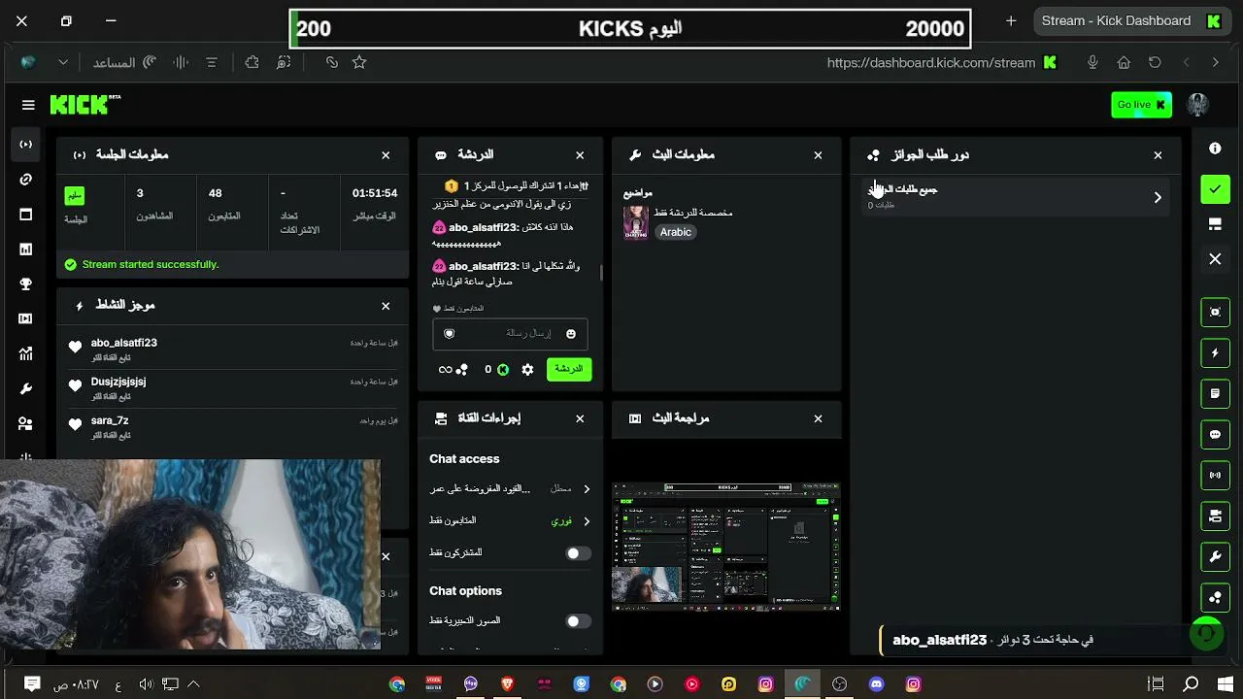Close the Channel Actions panel
The width and height of the screenshot is (1243, 699).
click(580, 418)
